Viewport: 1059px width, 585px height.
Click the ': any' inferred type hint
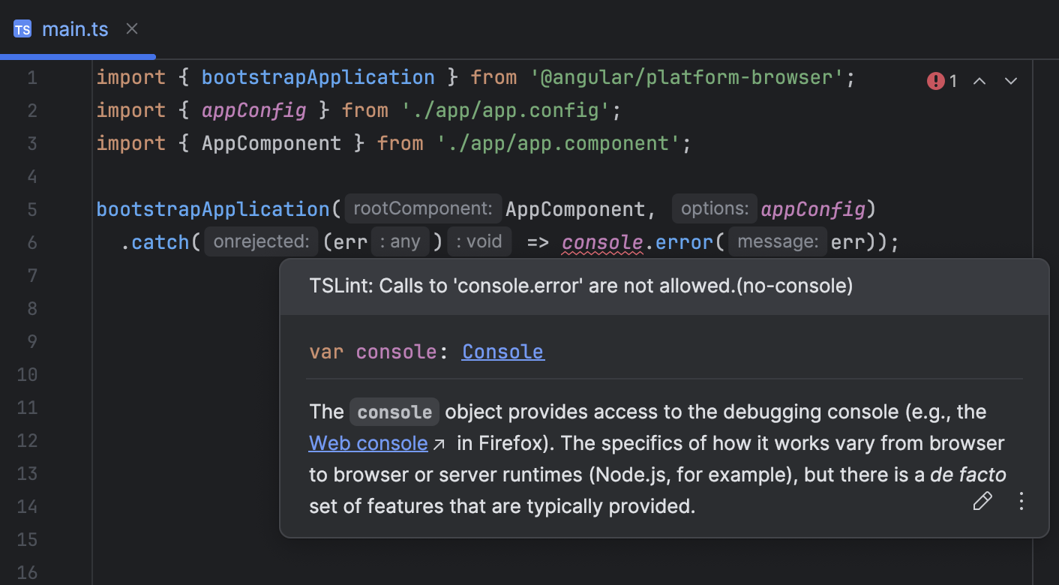coord(400,241)
